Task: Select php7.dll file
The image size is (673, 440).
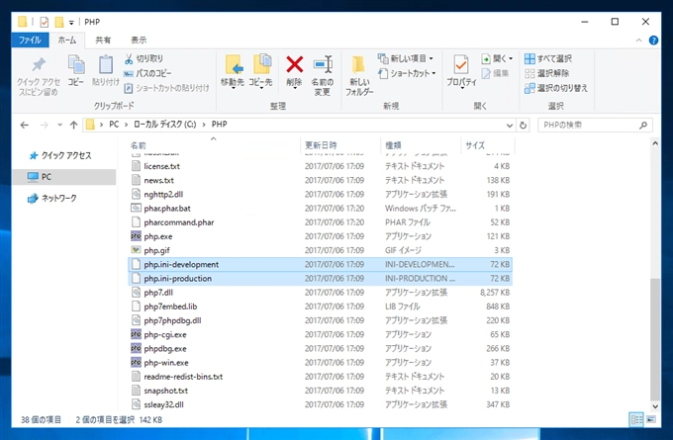Action: (x=320, y=293)
